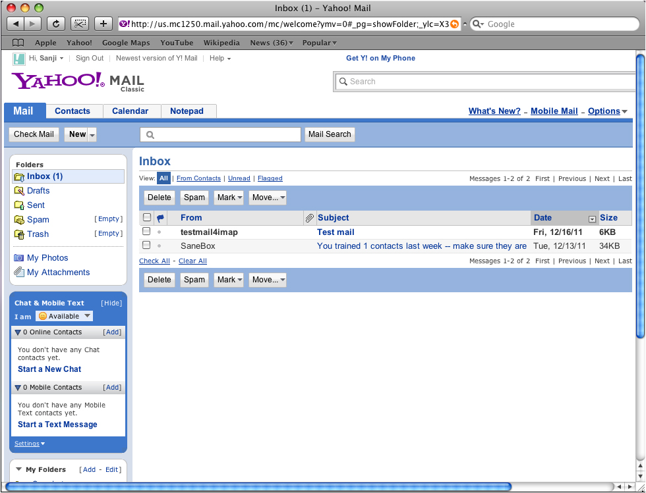This screenshot has height=493, width=646.
Task: Open the bottom Mark dropdown
Action: click(229, 280)
